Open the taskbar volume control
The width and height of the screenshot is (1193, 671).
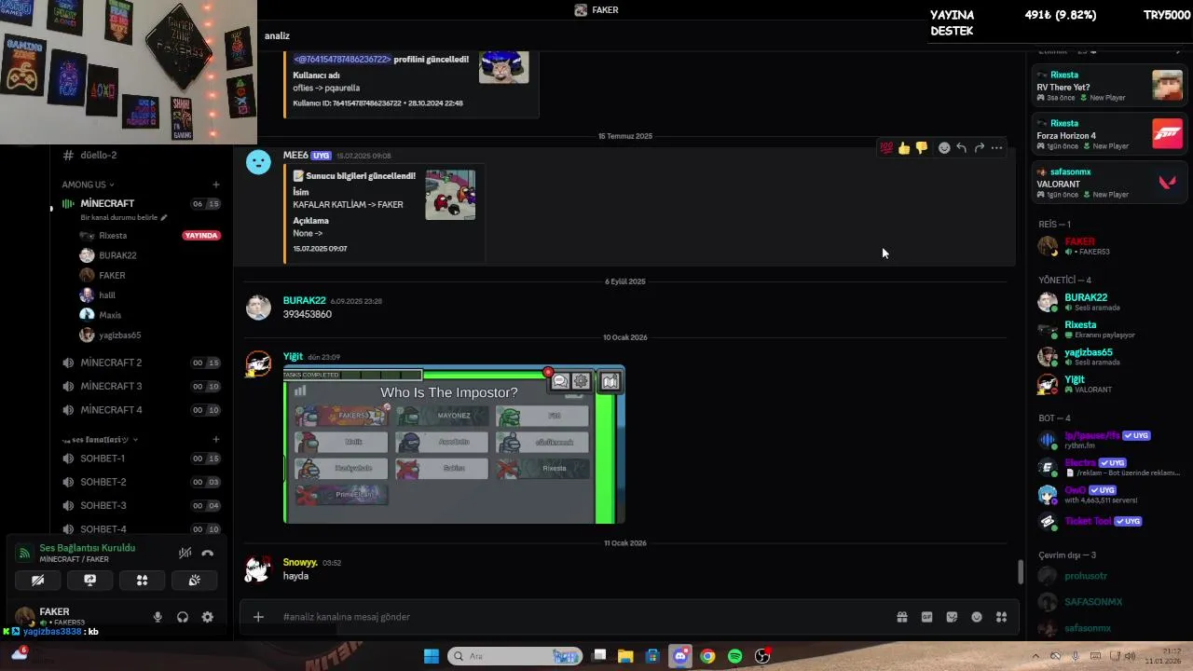[1129, 656]
